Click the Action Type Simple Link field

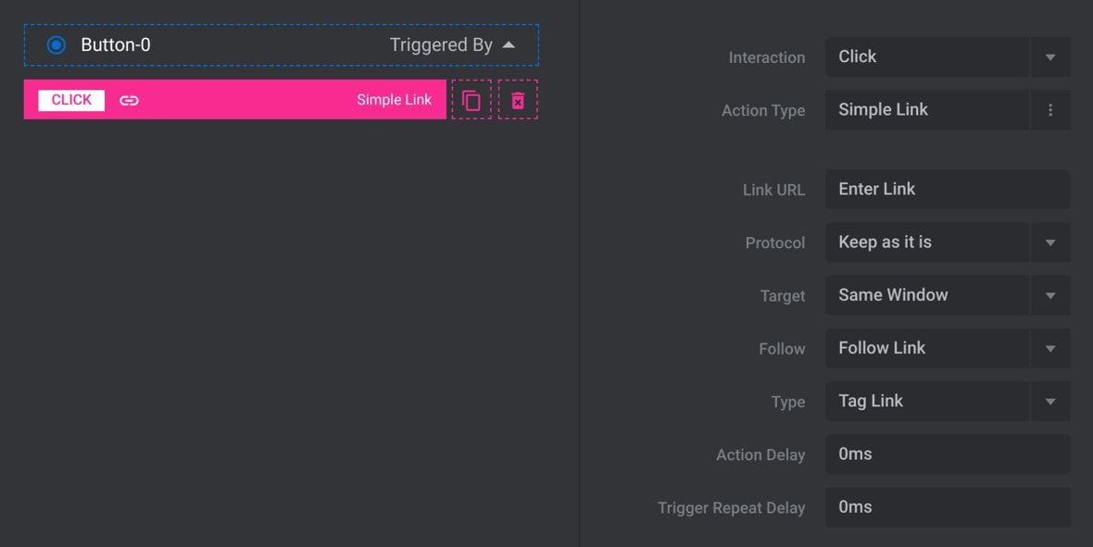tap(927, 110)
